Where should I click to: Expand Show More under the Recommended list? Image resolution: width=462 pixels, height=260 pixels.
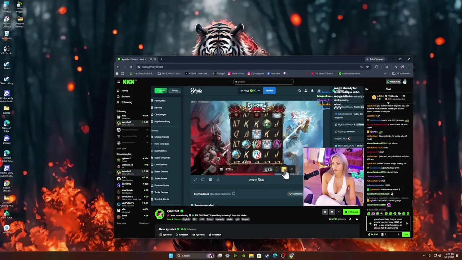[x=121, y=223]
